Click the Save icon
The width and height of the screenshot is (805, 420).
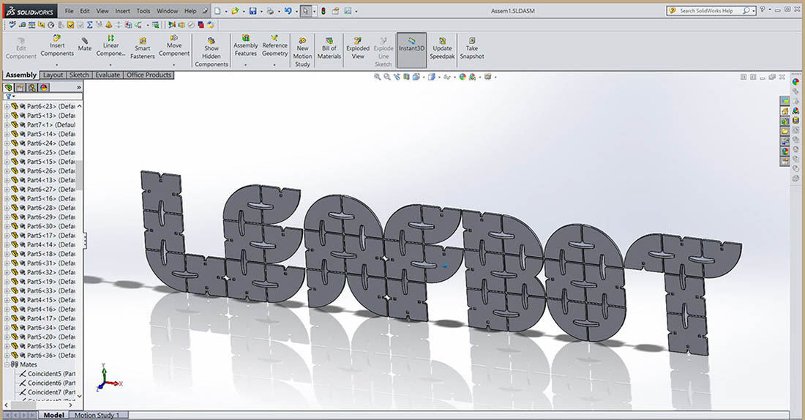(252, 11)
